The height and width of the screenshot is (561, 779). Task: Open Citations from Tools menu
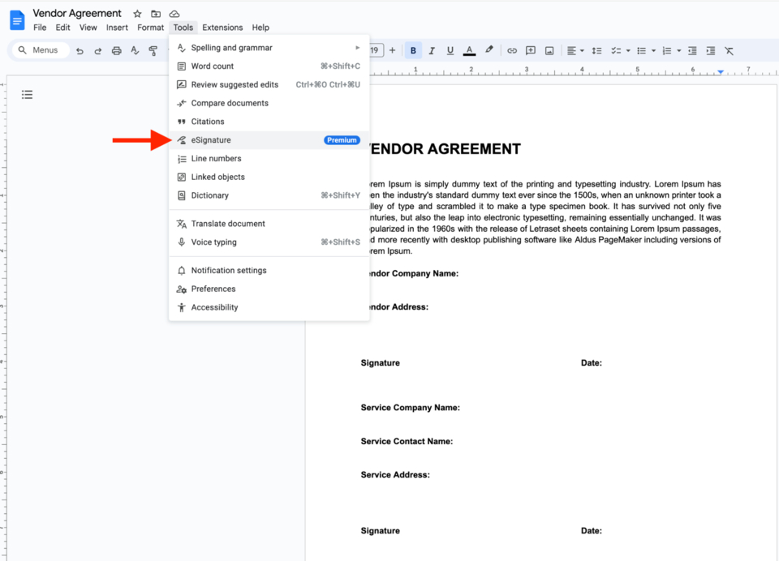[269, 122]
